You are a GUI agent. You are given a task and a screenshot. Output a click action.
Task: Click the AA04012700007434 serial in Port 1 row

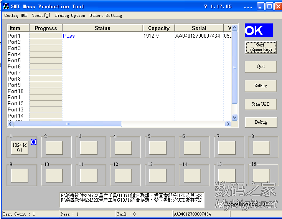click(x=198, y=36)
